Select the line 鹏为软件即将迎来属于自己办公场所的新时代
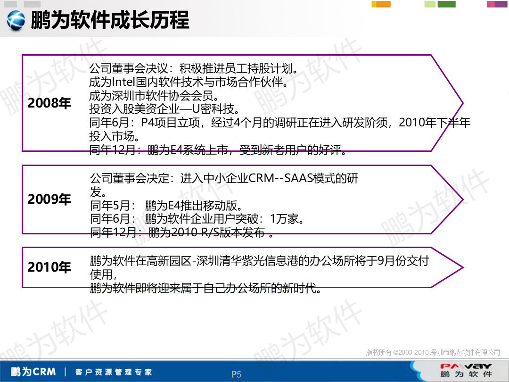This screenshot has height=382, width=509. [206, 288]
